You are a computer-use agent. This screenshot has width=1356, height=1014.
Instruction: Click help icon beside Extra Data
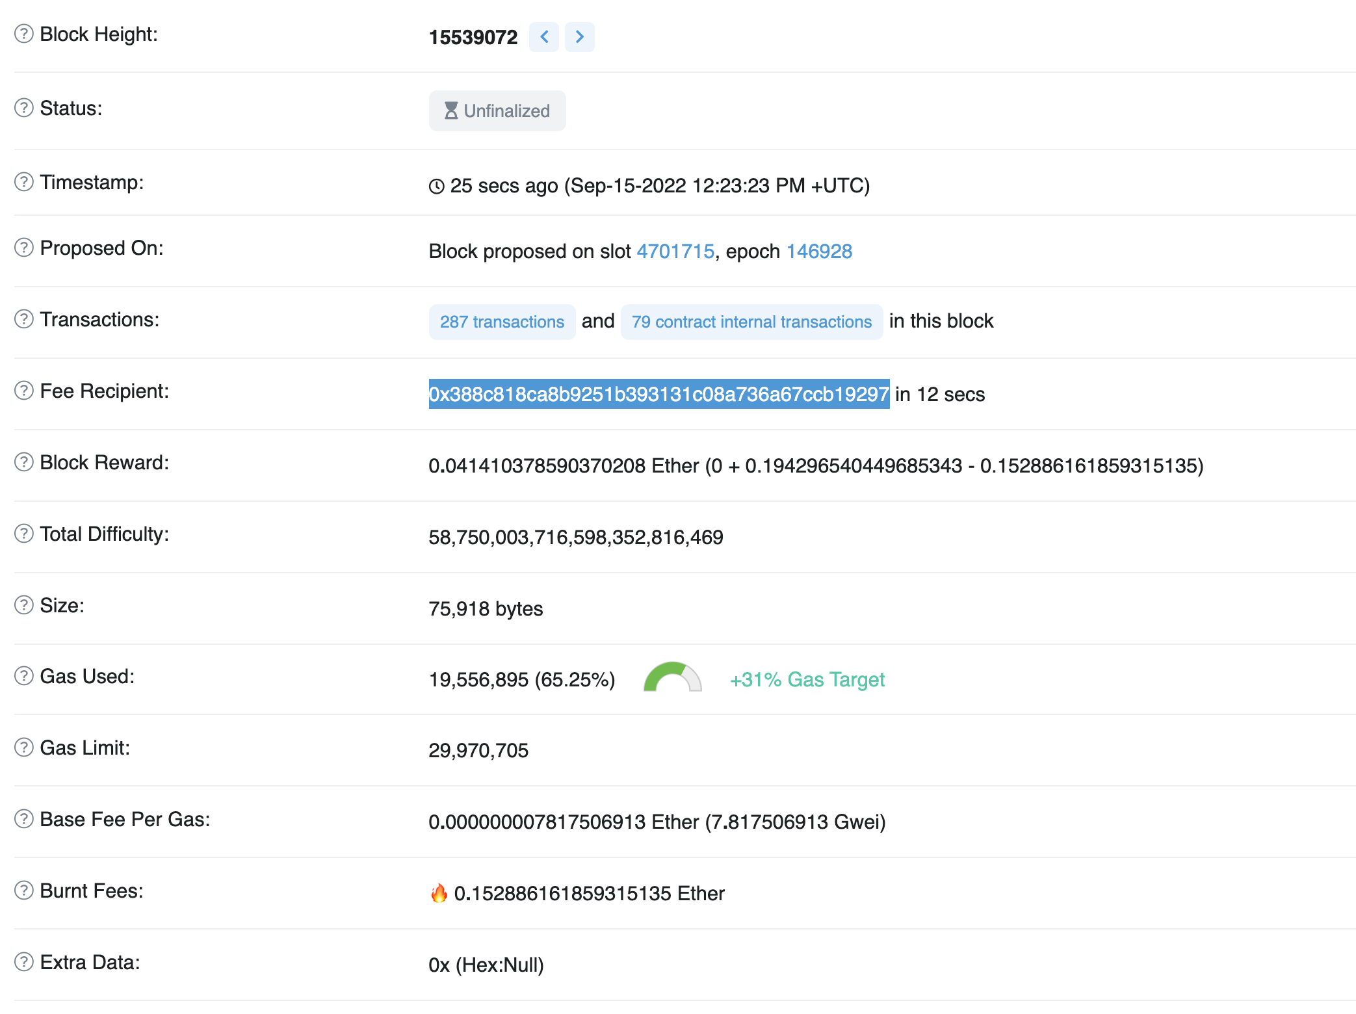[x=24, y=962]
